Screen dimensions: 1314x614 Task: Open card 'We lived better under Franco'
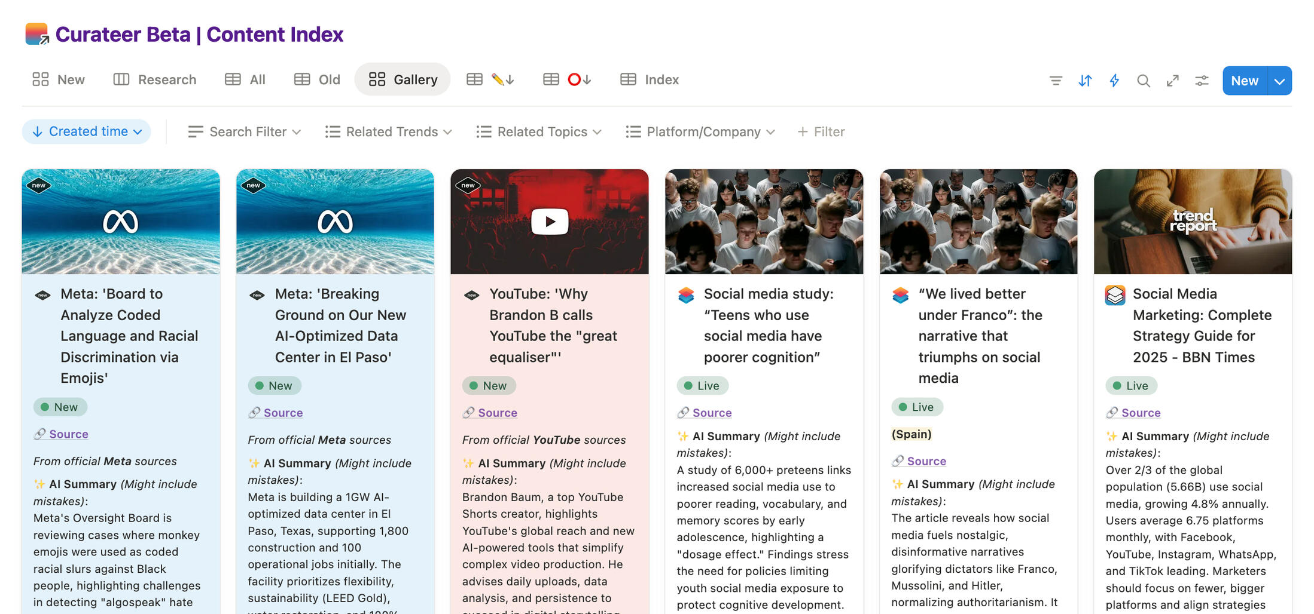click(980, 336)
